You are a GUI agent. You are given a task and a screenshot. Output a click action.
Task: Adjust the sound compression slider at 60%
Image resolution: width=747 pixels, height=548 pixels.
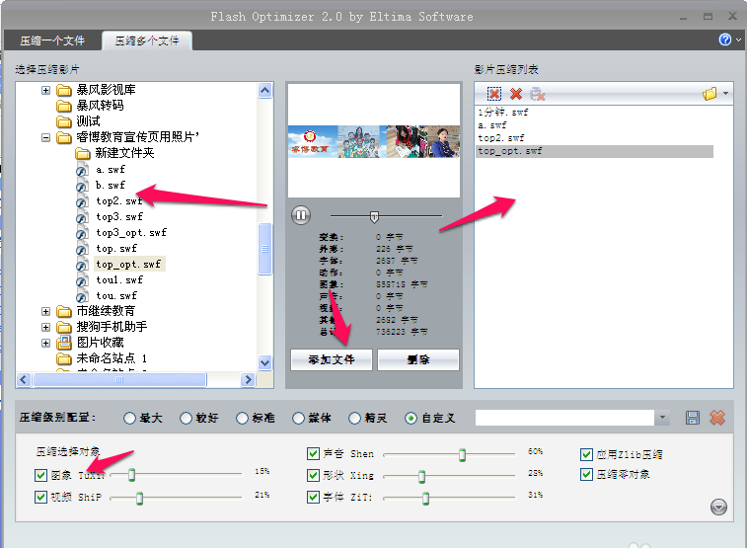coord(462,455)
